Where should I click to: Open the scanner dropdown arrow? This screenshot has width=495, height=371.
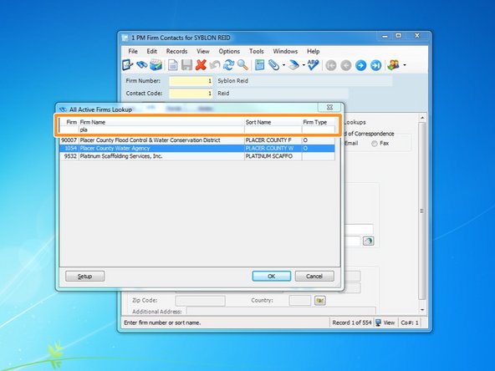304,65
